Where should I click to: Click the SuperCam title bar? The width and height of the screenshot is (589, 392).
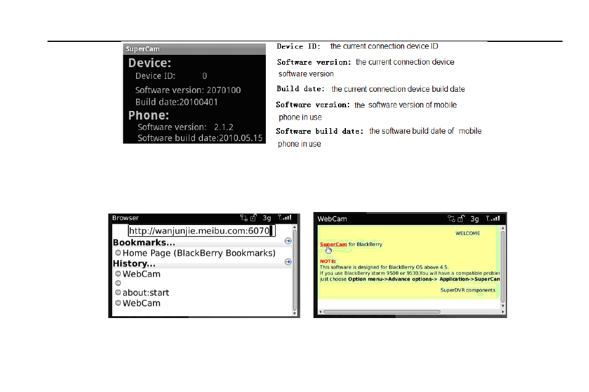tap(194, 49)
